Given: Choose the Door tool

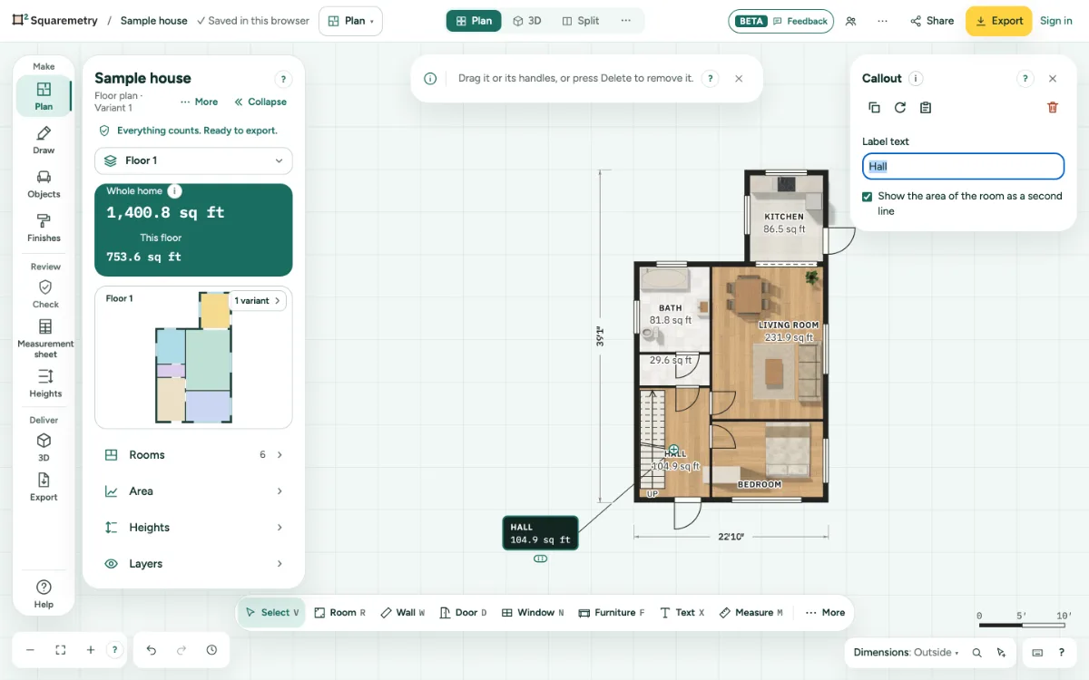Looking at the screenshot, I should (x=463, y=613).
